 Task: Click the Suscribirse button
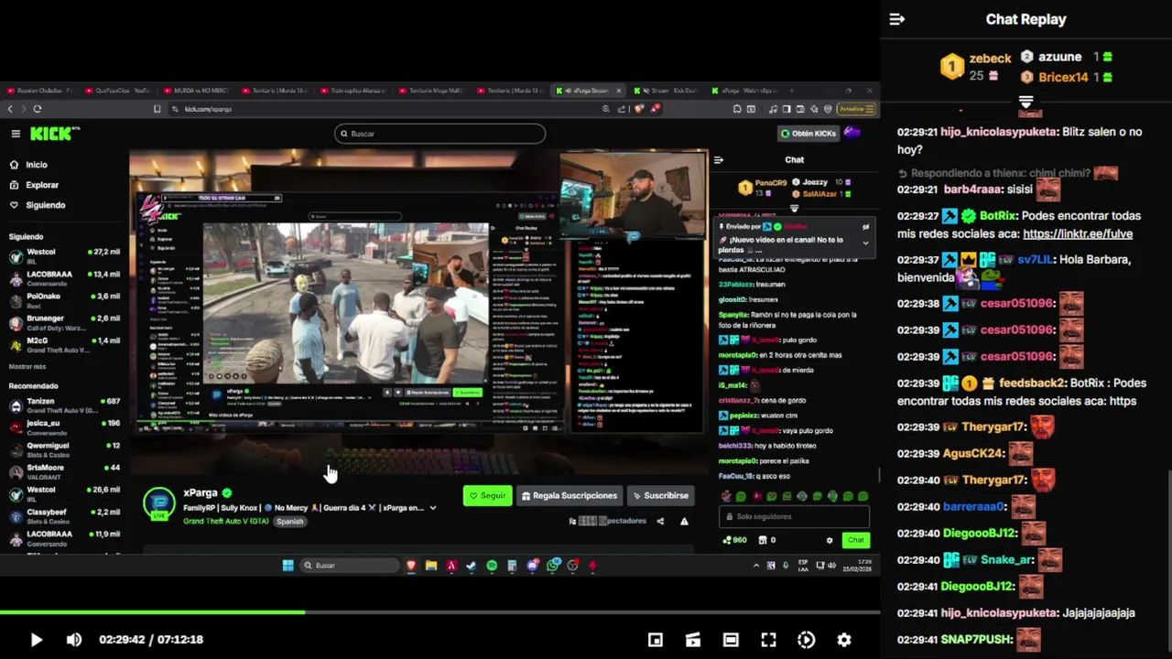[x=660, y=496]
